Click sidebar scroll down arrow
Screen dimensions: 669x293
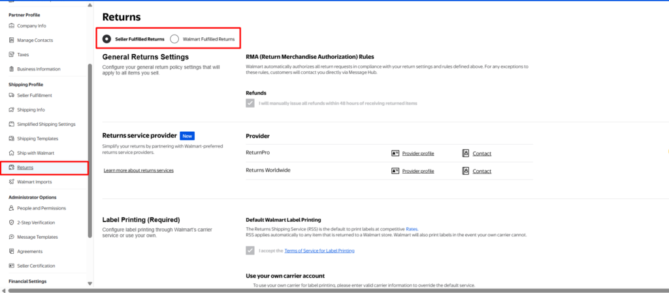click(x=90, y=283)
